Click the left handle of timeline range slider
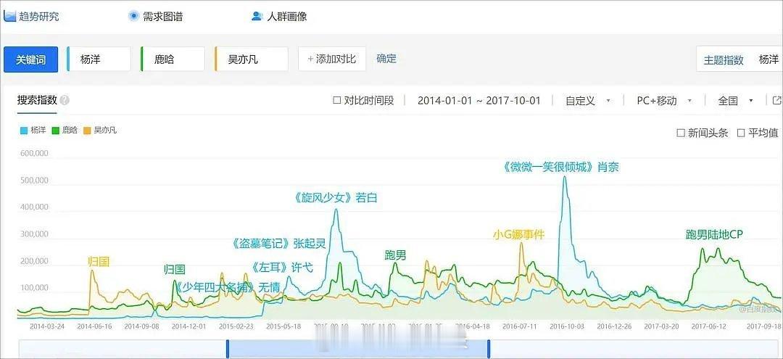 (228, 349)
